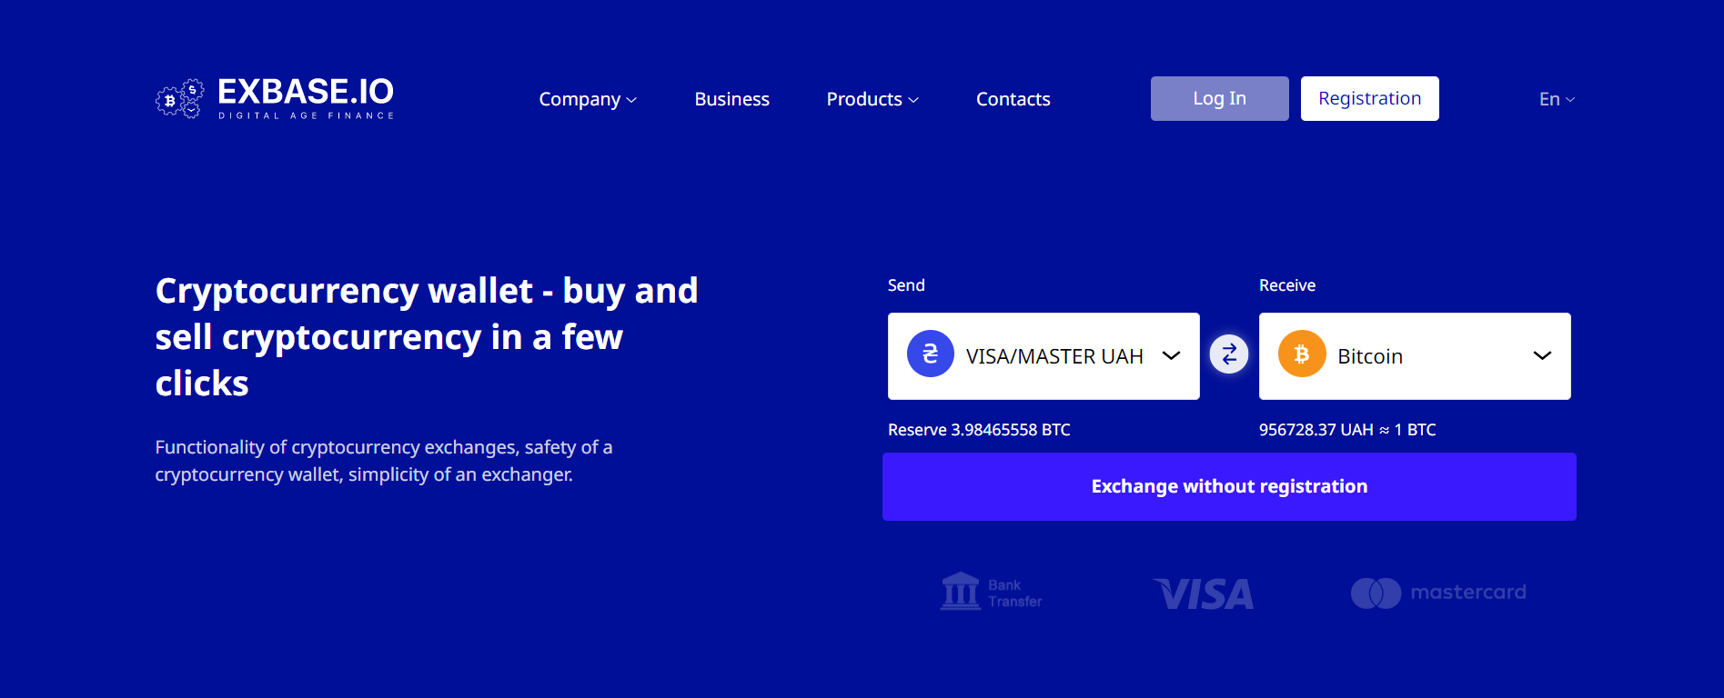Click Exchange without registration button
The width and height of the screenshot is (1724, 698).
[x=1229, y=486]
